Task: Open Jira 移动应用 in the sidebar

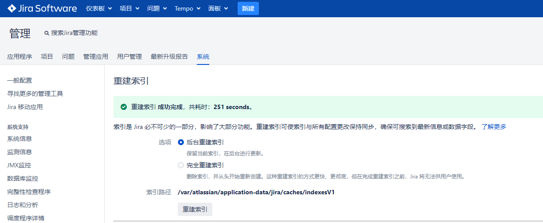Action: [25, 107]
